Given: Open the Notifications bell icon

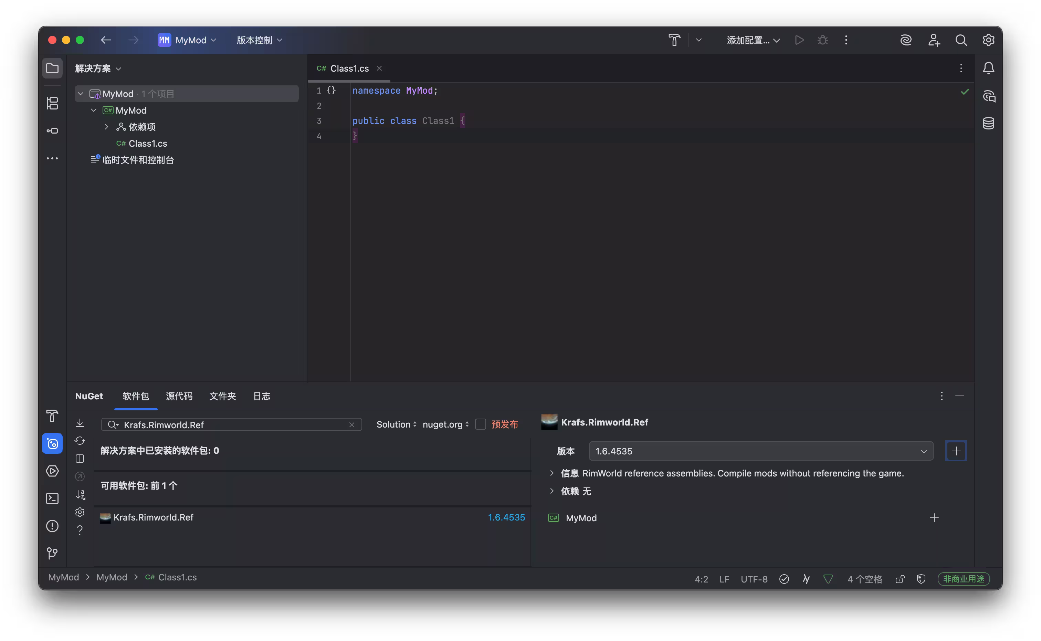Looking at the screenshot, I should click(x=988, y=68).
